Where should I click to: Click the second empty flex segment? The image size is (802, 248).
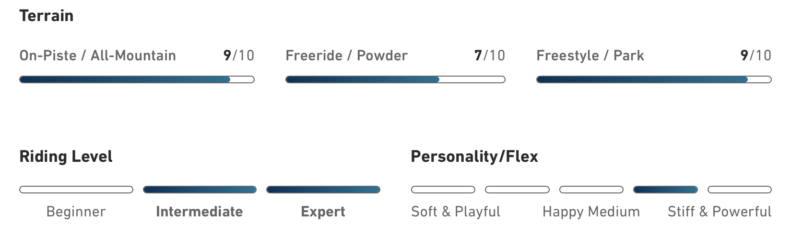517,190
